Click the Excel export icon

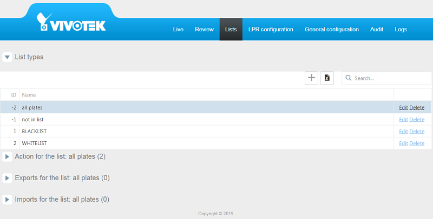coord(327,78)
